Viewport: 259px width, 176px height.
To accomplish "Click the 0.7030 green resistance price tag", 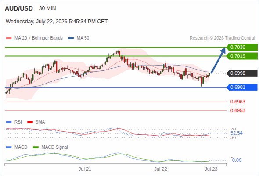I will tap(242, 48).
